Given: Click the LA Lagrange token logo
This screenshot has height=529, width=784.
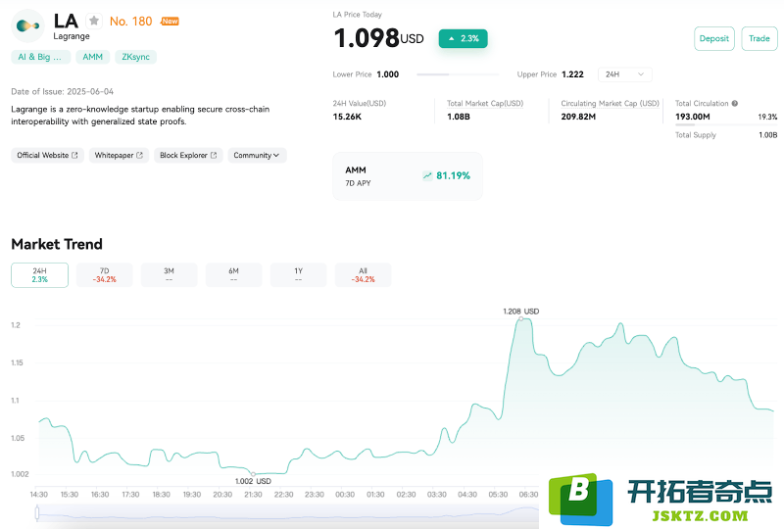Looking at the screenshot, I should [x=28, y=25].
